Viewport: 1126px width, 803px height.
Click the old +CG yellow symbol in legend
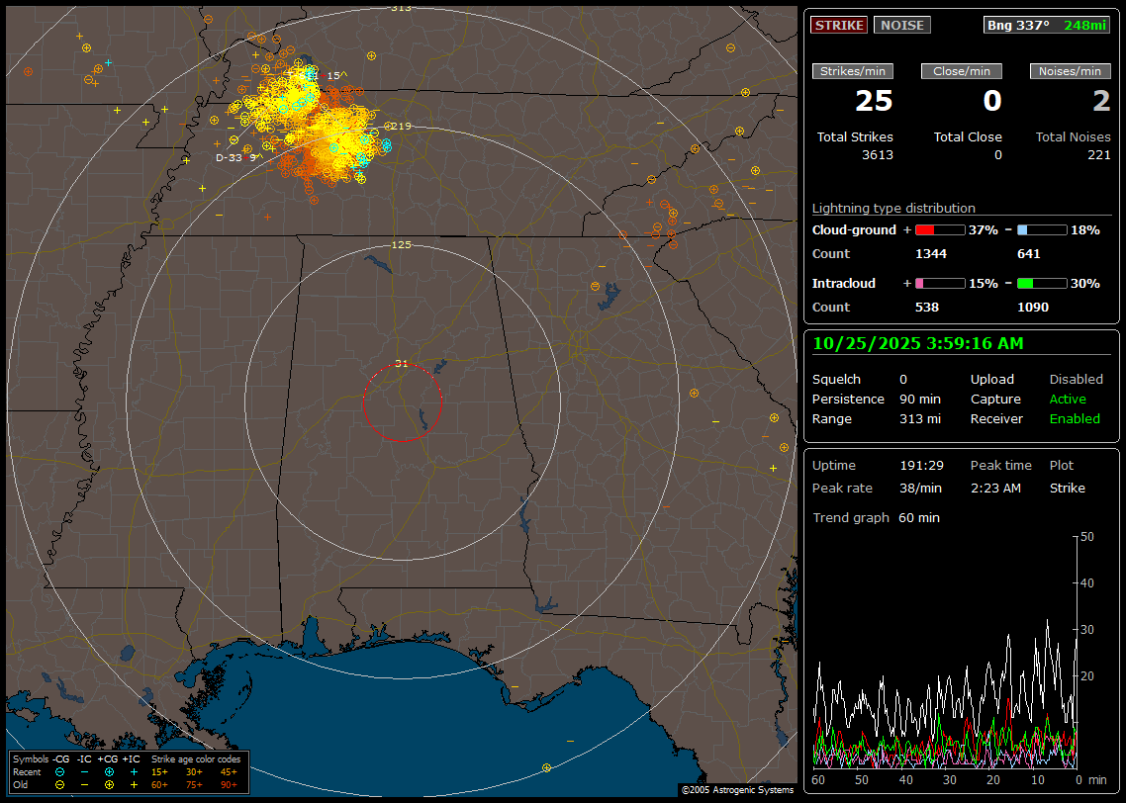[109, 783]
